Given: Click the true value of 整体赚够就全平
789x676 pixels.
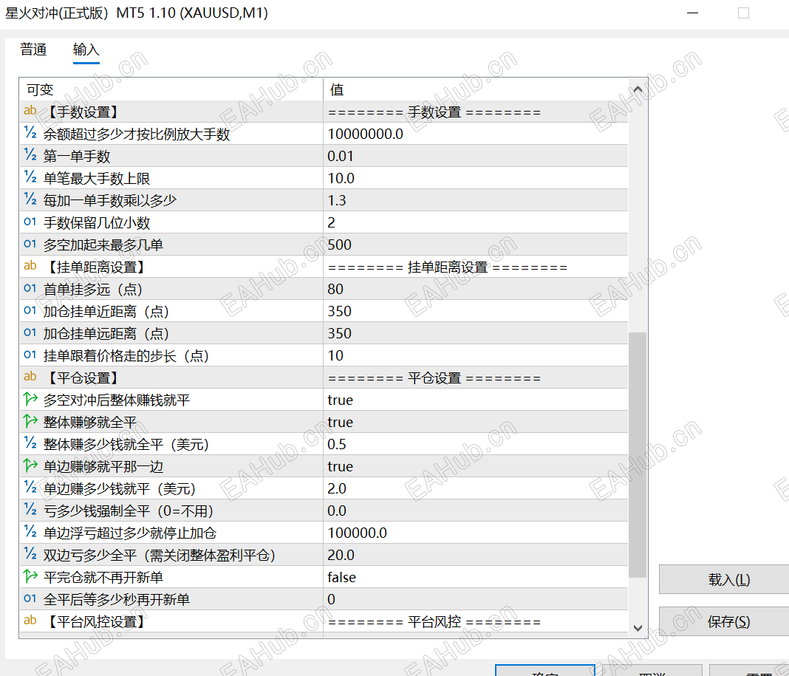Looking at the screenshot, I should click(x=340, y=423).
